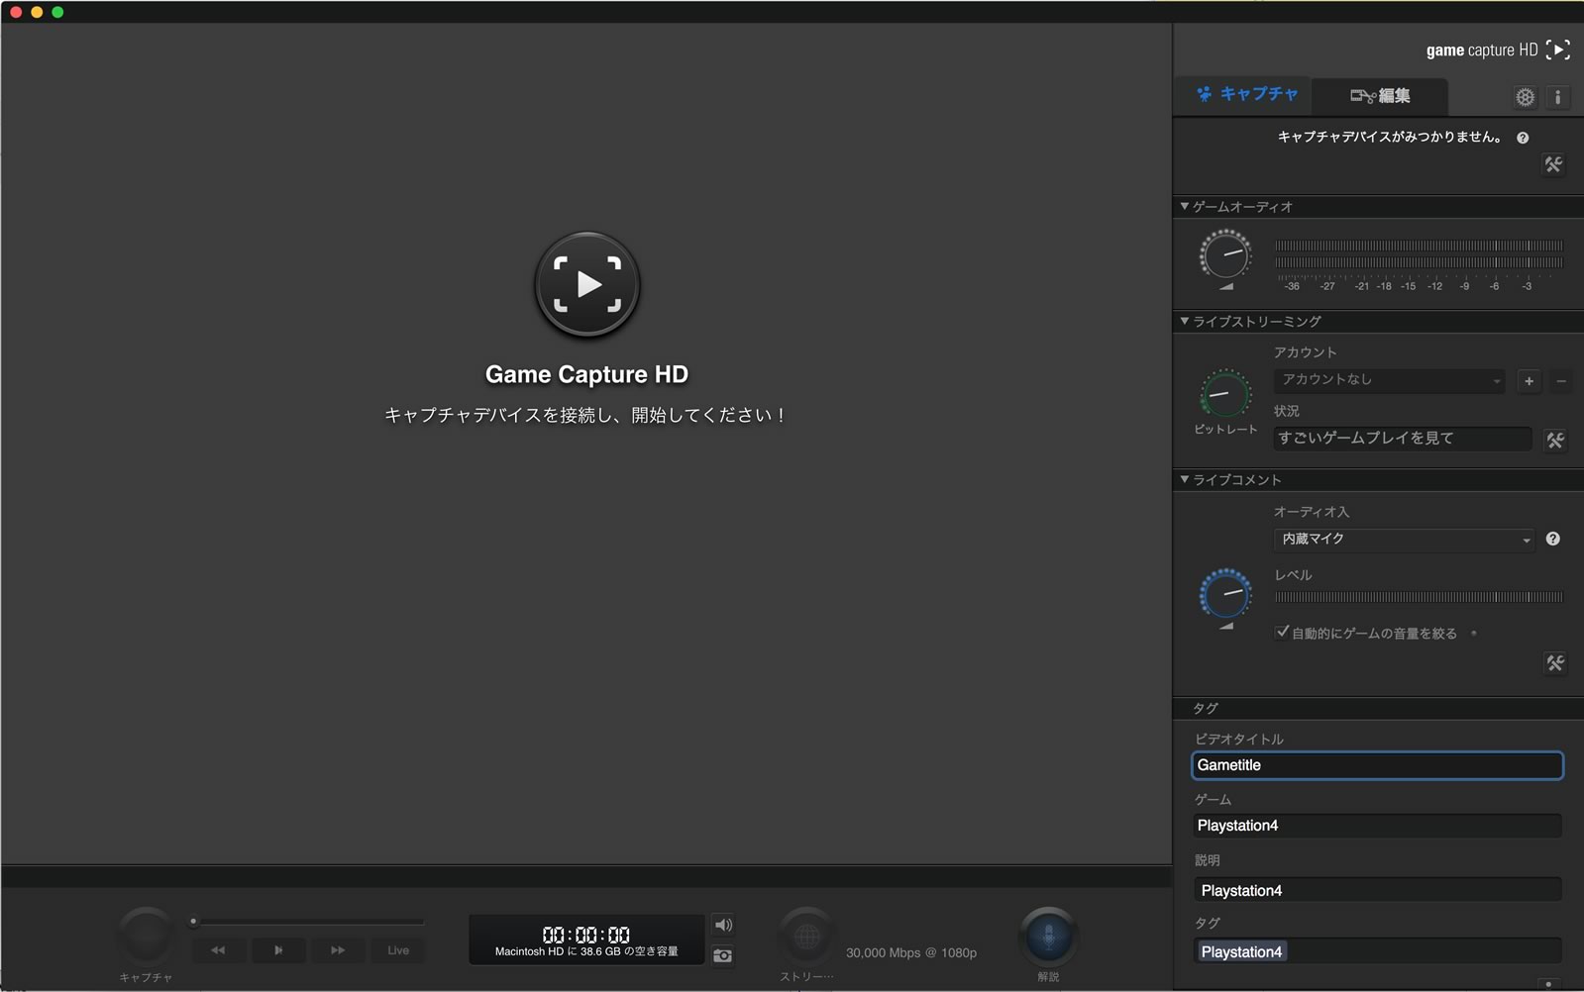Click the 00:00:00 timecode display
The width and height of the screenshot is (1584, 992).
[x=586, y=935]
